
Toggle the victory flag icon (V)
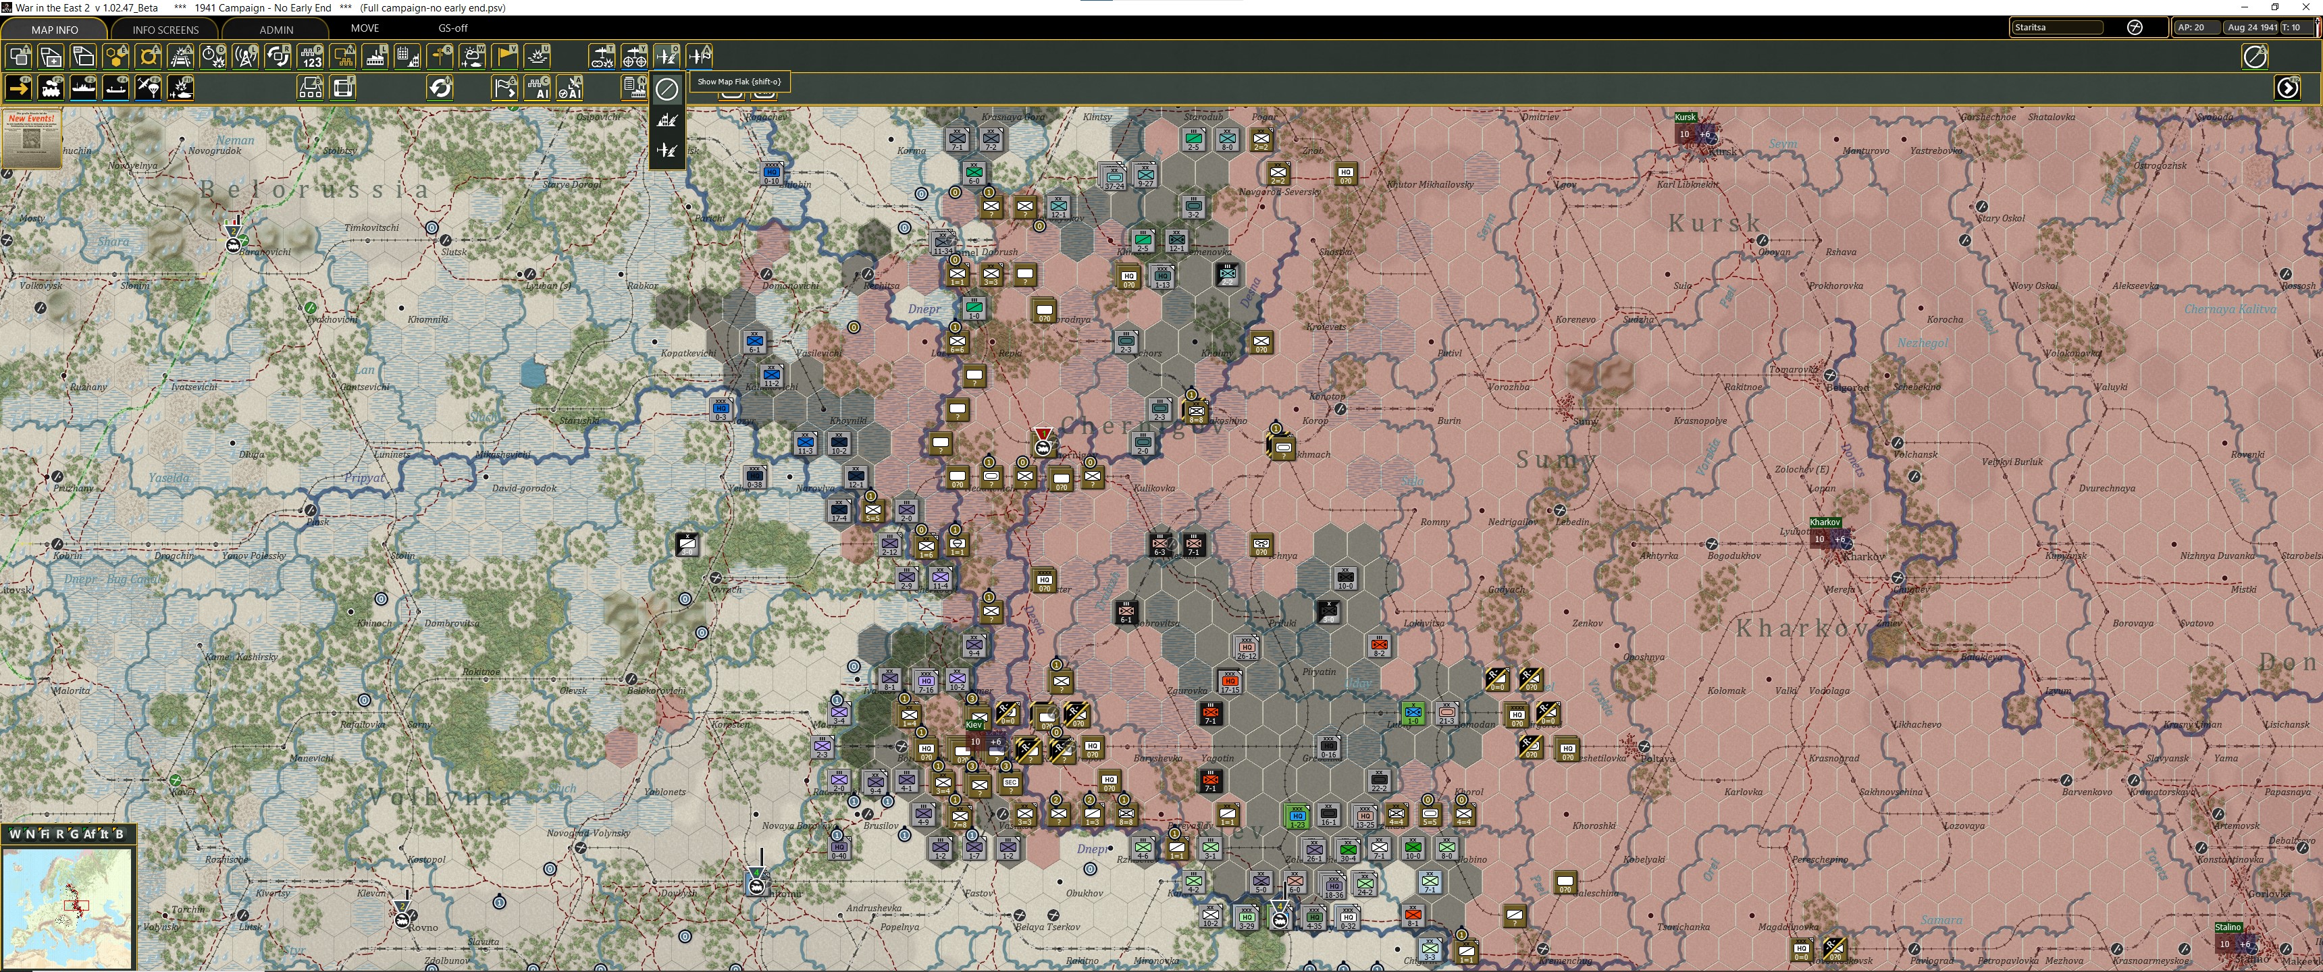pyautogui.click(x=506, y=57)
